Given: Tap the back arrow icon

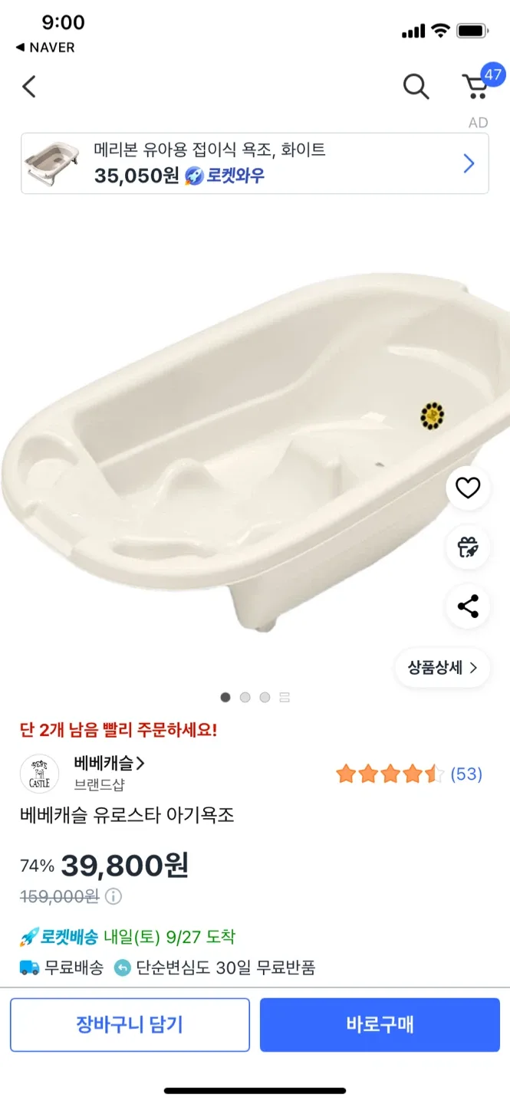Looking at the screenshot, I should 29,87.
